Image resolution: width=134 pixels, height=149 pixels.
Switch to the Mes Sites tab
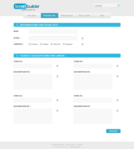click(x=32, y=16)
